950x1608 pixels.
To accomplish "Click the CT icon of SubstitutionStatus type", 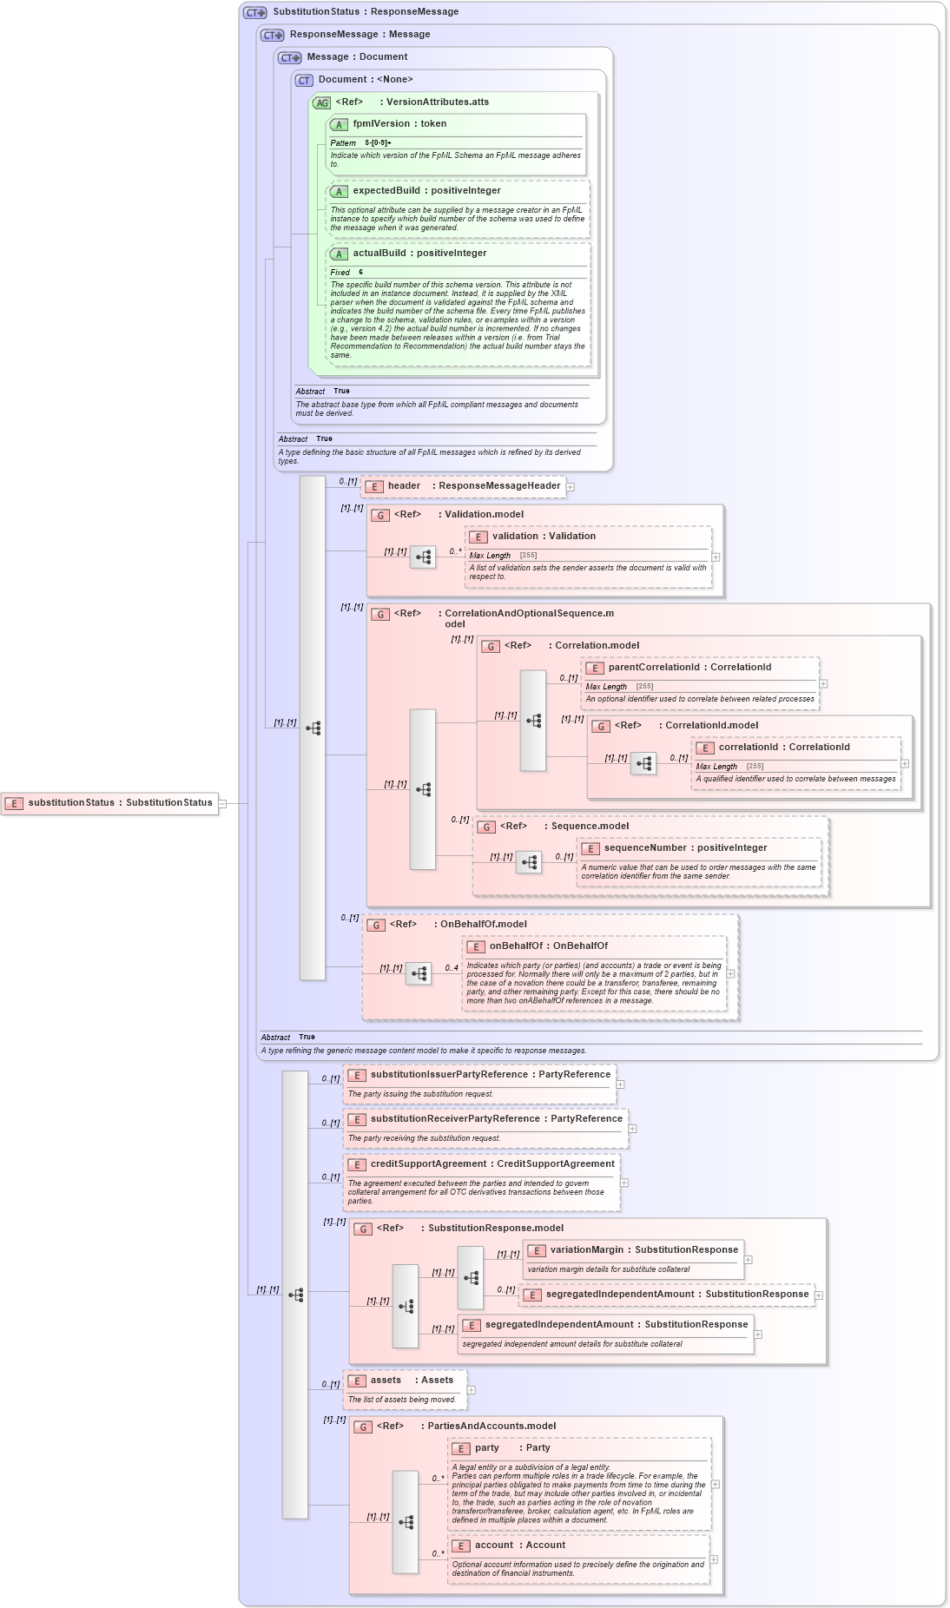I will click(x=255, y=12).
